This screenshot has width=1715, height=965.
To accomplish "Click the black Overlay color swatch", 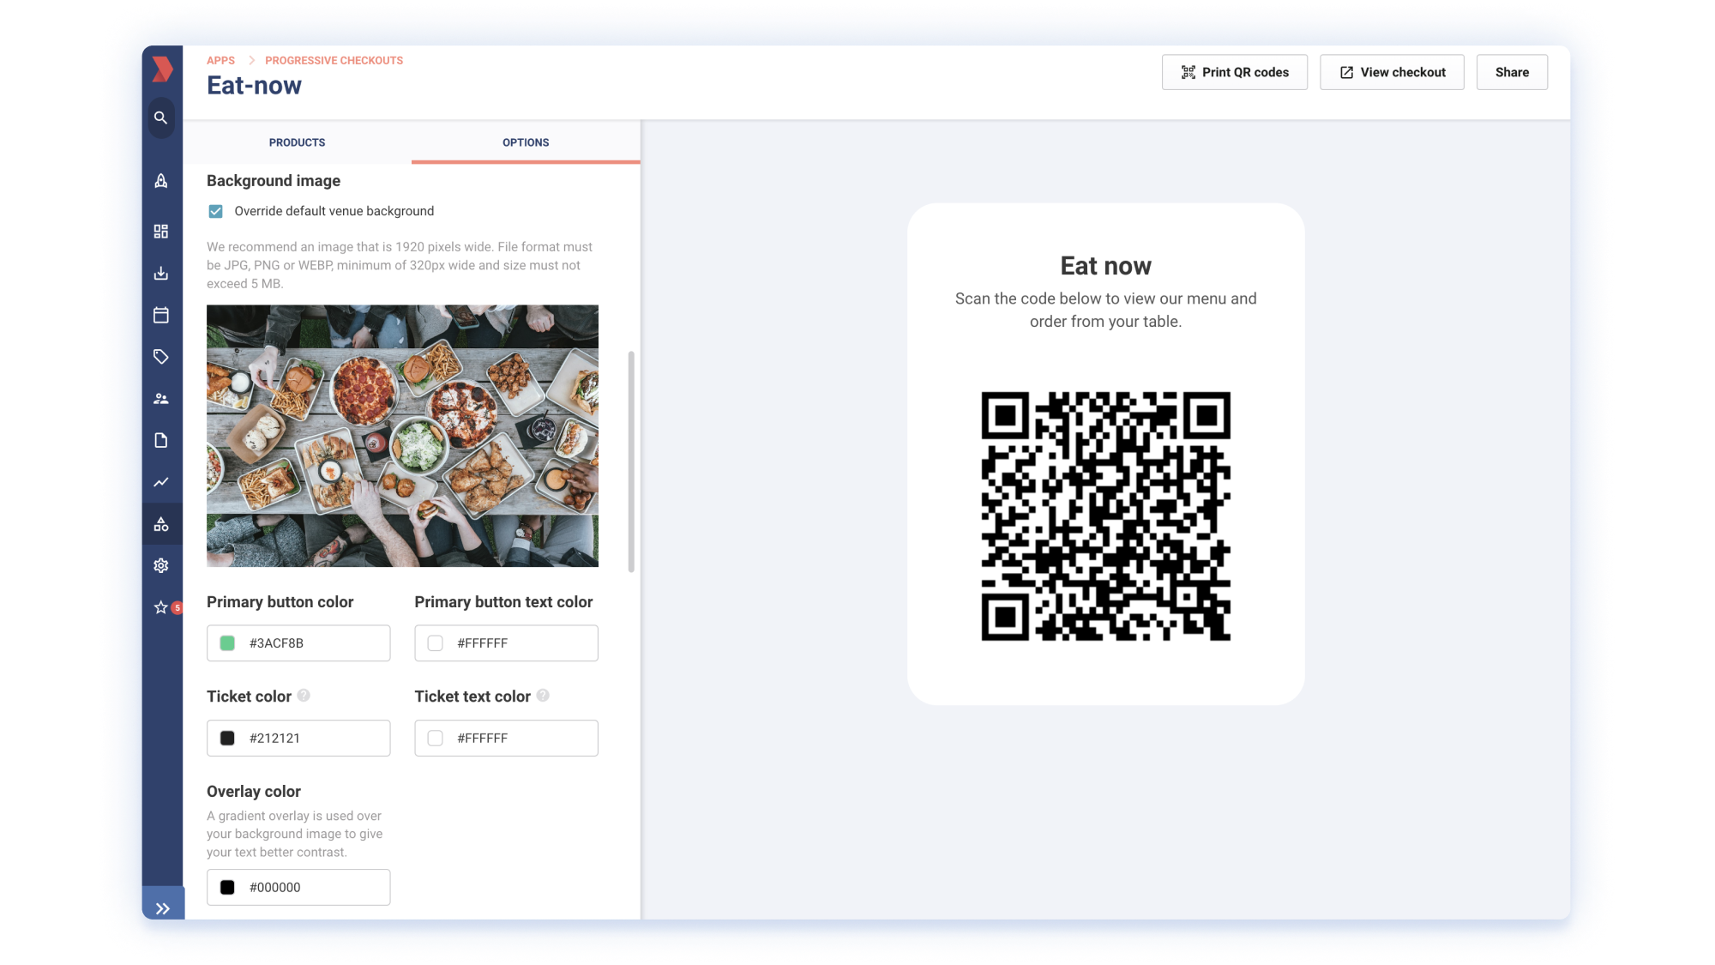I will 227,888.
